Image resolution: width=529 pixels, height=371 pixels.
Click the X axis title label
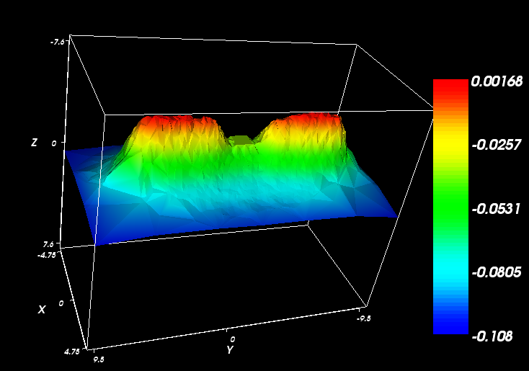pyautogui.click(x=42, y=309)
